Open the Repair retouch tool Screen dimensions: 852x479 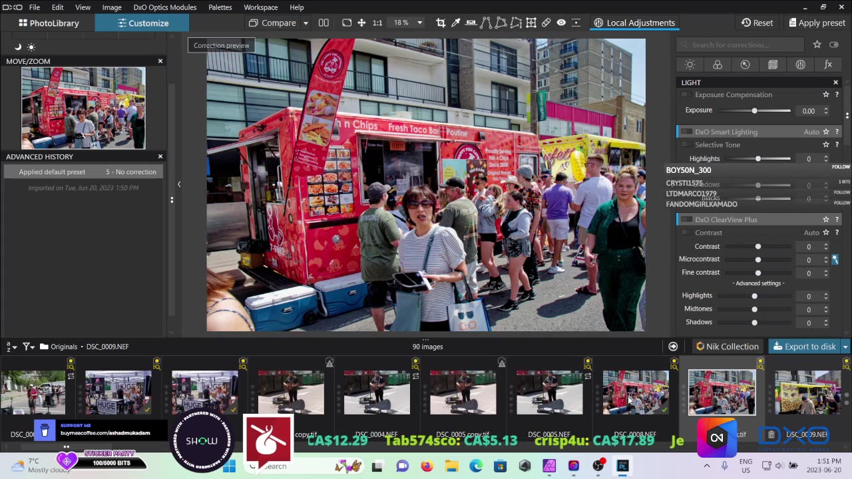(546, 23)
